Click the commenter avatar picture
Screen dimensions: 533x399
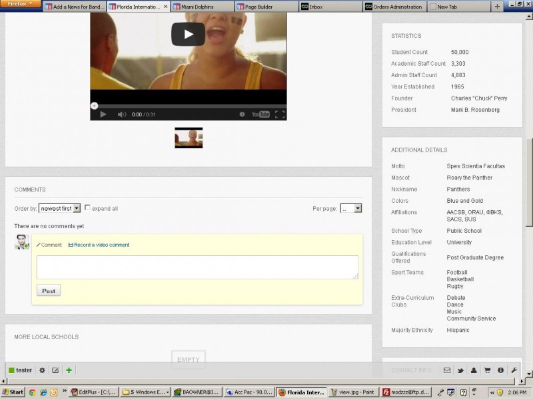coord(22,242)
